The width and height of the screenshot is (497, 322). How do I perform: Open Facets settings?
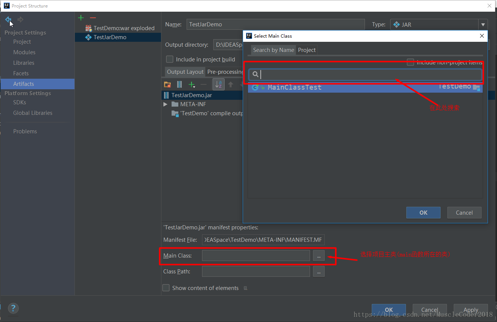tap(21, 73)
